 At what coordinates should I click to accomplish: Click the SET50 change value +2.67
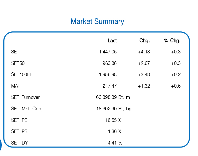[x=144, y=63]
